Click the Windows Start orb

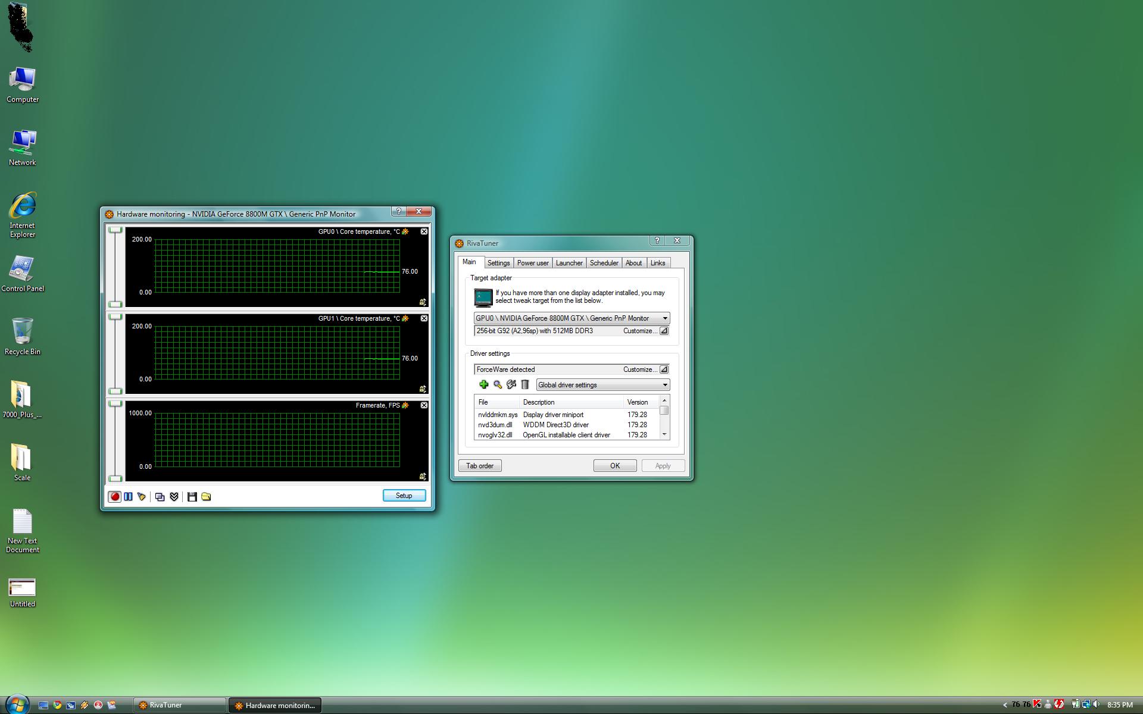click(17, 705)
